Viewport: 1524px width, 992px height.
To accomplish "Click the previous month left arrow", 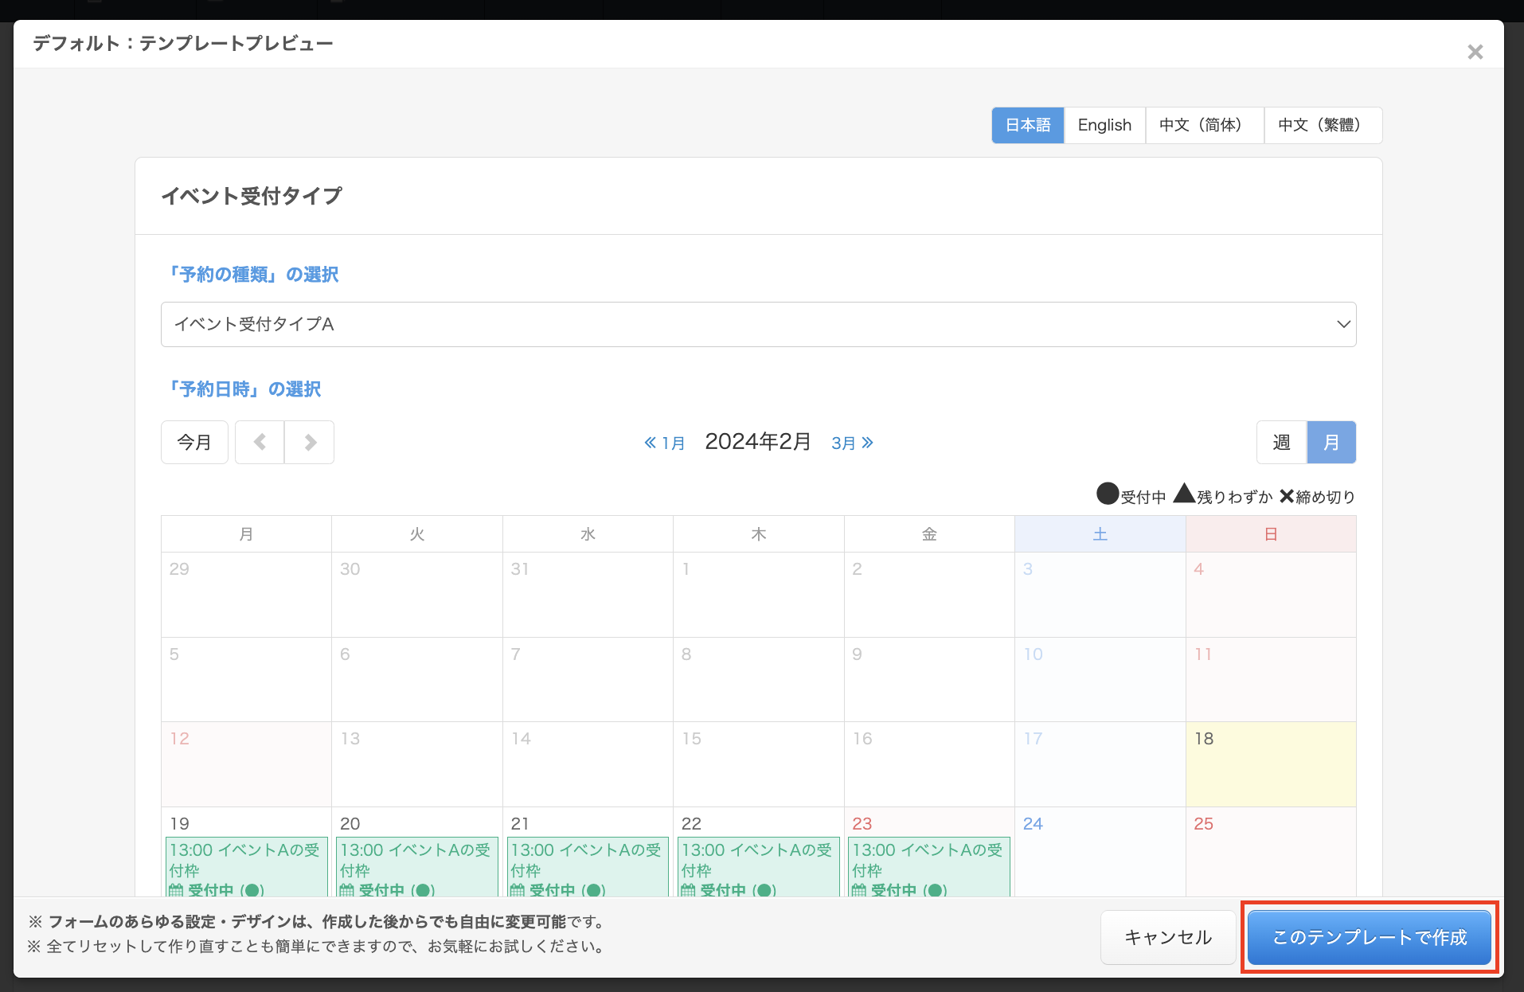I will point(260,442).
